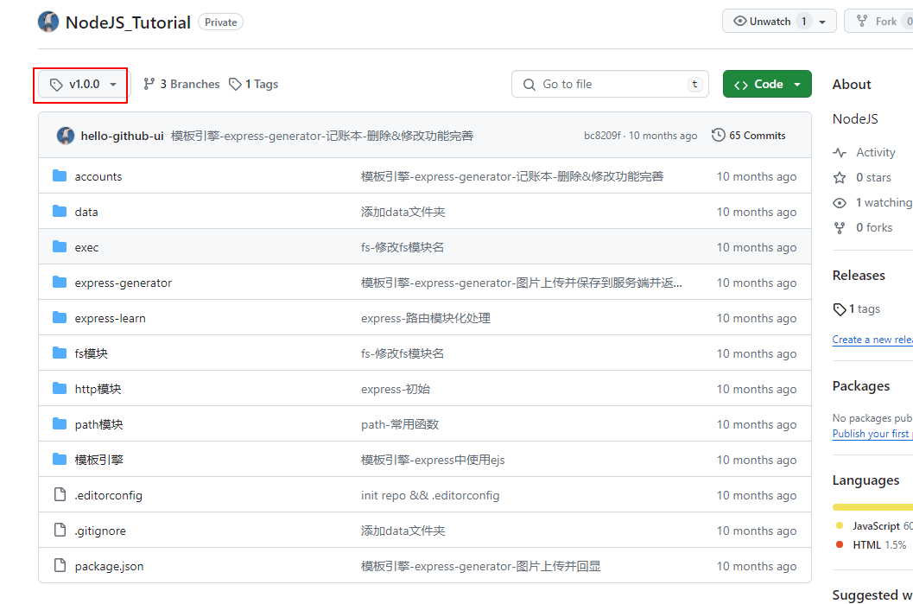Open the path模块 folder
913x604 pixels.
(99, 424)
